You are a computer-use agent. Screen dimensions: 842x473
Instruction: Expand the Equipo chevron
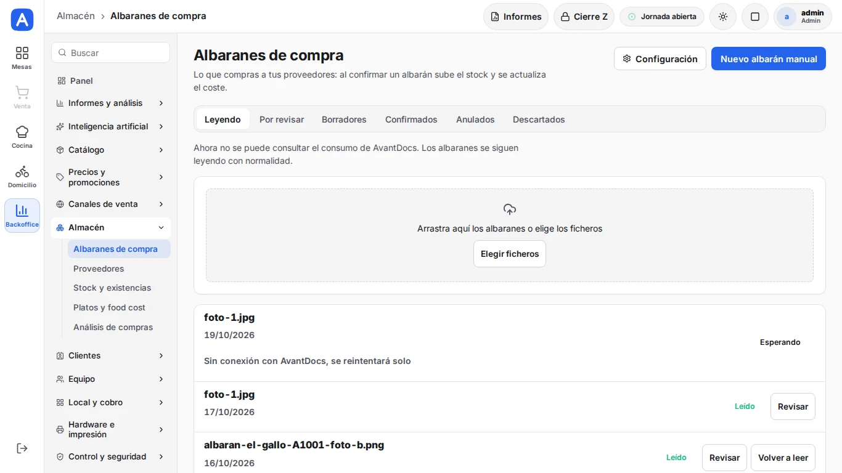(x=161, y=379)
